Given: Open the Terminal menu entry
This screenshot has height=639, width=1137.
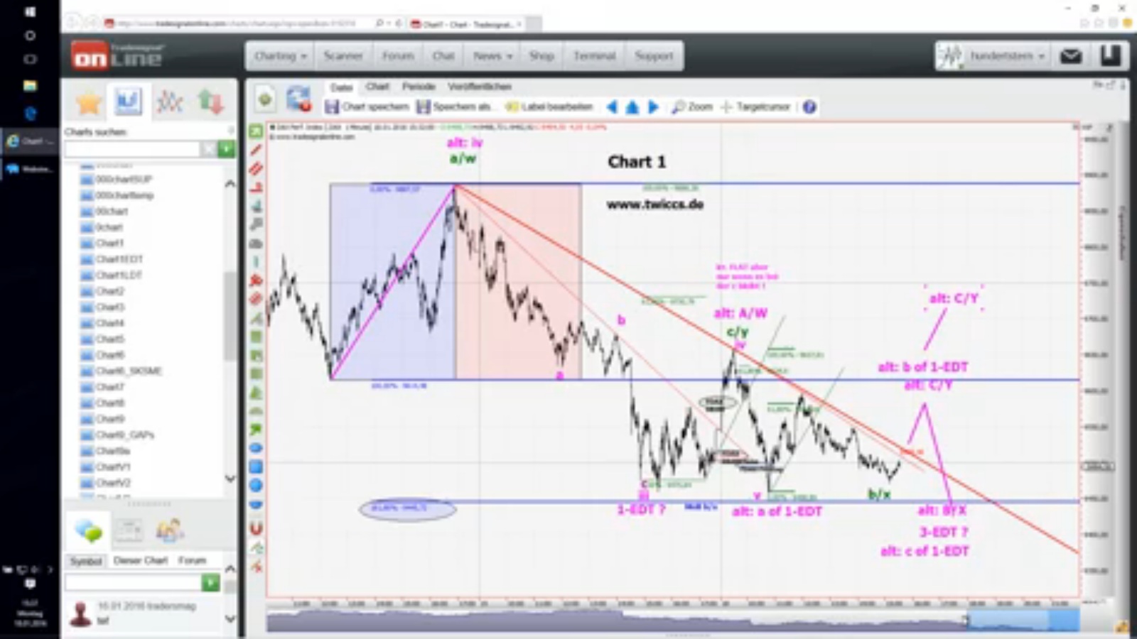Looking at the screenshot, I should [596, 55].
